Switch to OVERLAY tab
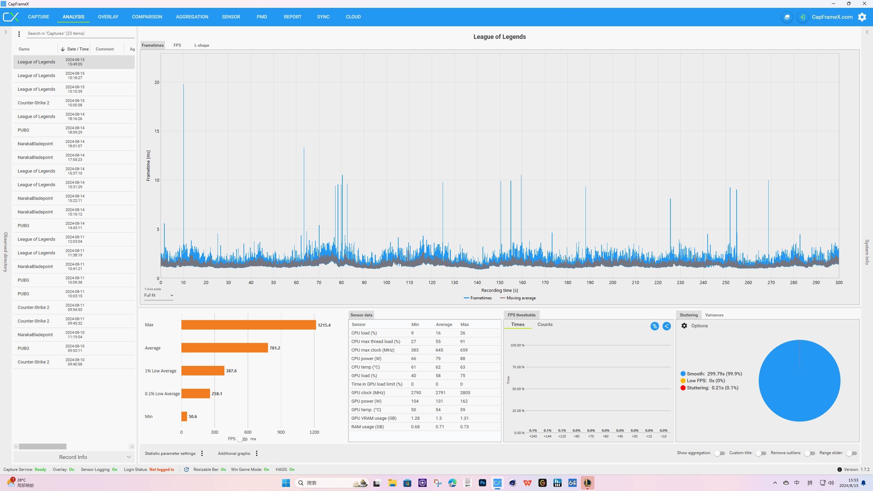The image size is (873, 491). [x=108, y=17]
